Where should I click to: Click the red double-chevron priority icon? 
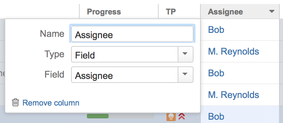[182, 116]
